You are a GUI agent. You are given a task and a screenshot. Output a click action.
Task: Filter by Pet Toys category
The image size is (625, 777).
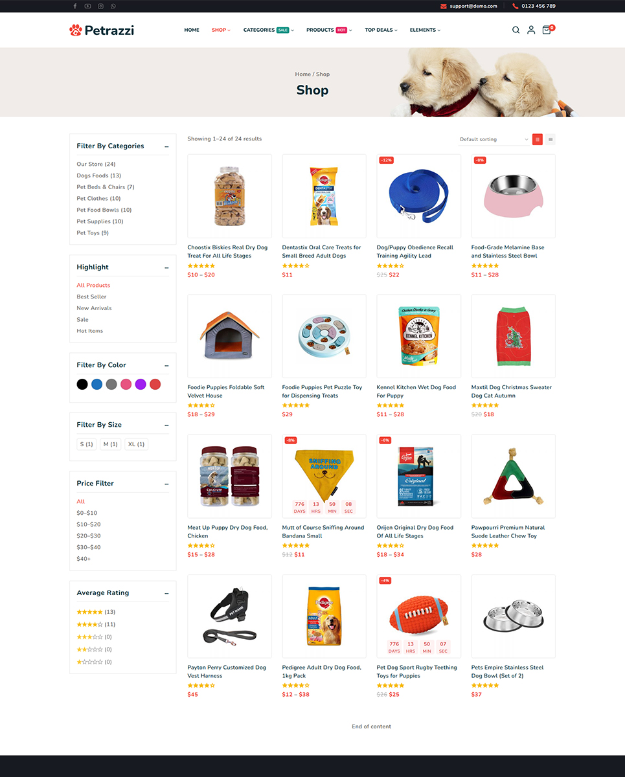coord(93,233)
